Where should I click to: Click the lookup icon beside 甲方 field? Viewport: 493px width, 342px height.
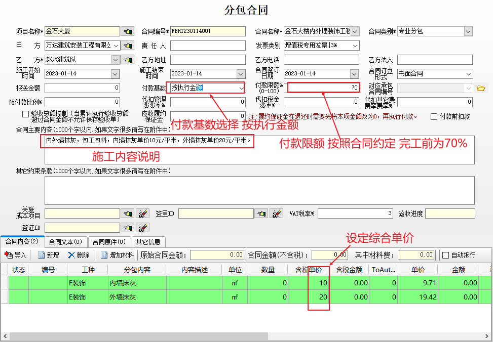pos(127,46)
